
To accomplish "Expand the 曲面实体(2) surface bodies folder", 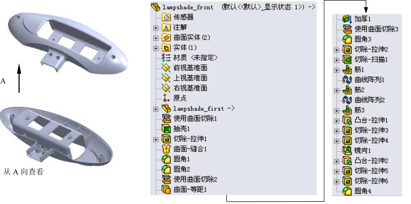I will coord(156,38).
